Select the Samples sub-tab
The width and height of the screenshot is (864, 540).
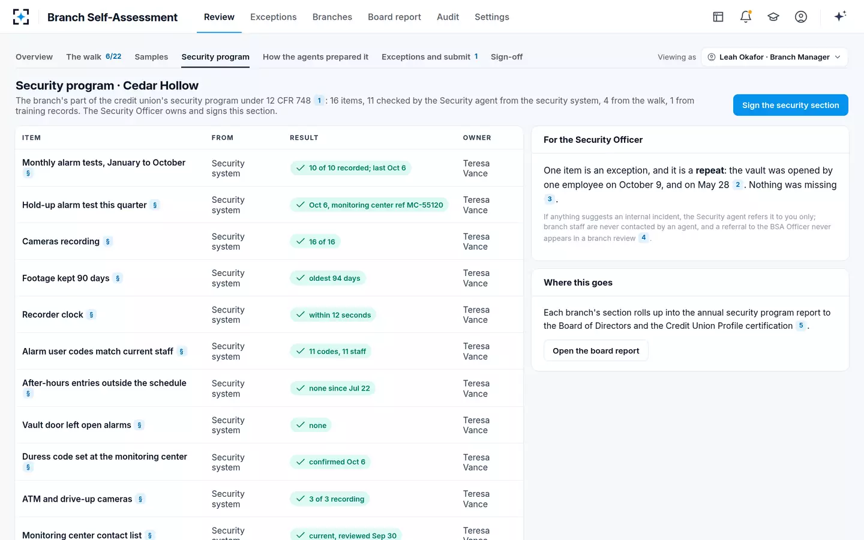pyautogui.click(x=151, y=57)
